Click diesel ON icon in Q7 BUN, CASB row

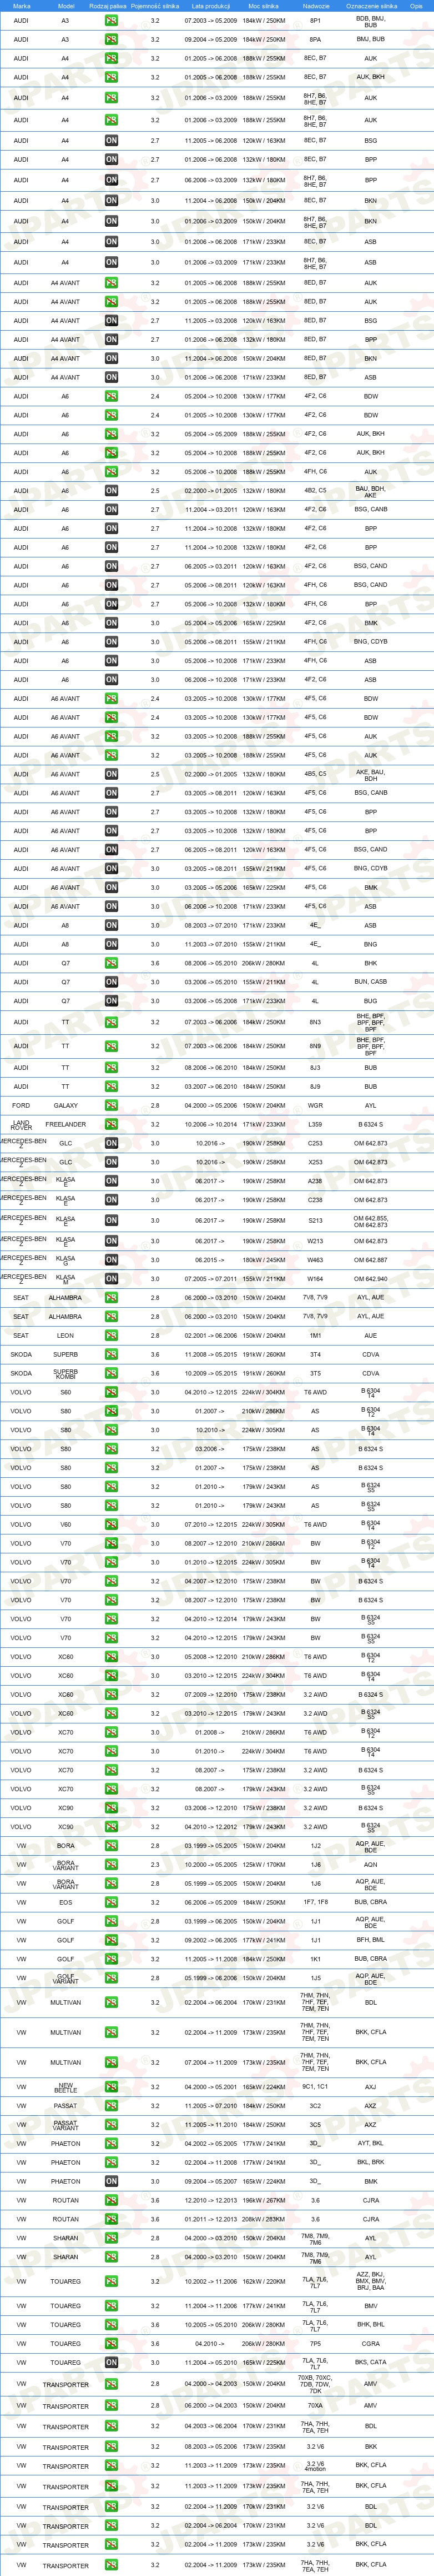(111, 982)
